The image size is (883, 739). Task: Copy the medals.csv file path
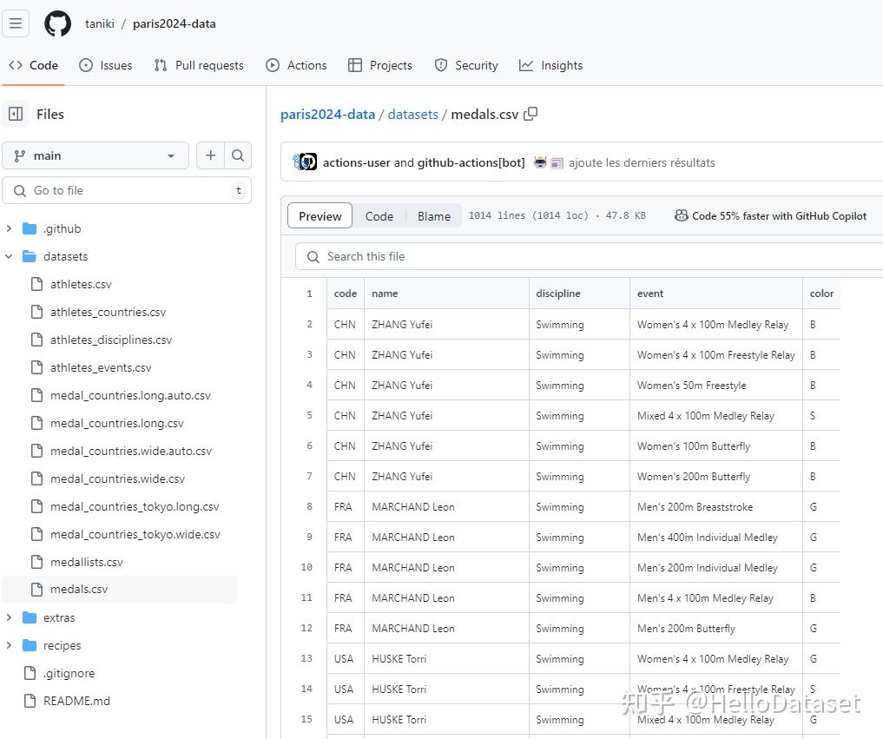click(531, 114)
